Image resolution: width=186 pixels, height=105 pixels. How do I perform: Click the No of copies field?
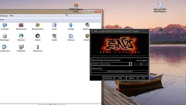point(141,64)
